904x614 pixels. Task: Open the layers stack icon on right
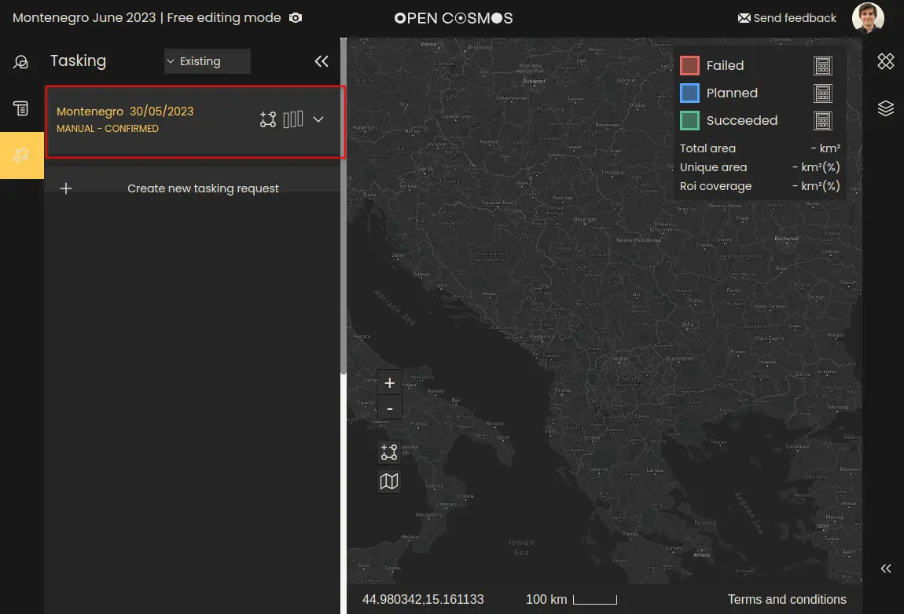tap(886, 108)
